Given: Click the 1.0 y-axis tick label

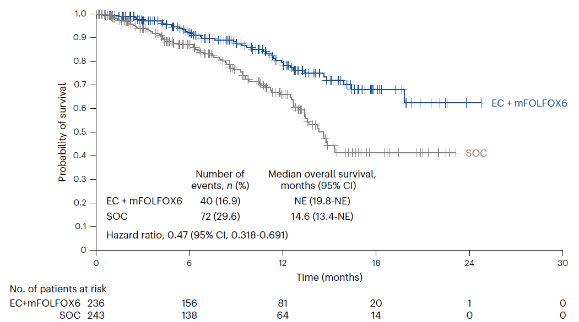Looking at the screenshot, I should click(80, 14).
